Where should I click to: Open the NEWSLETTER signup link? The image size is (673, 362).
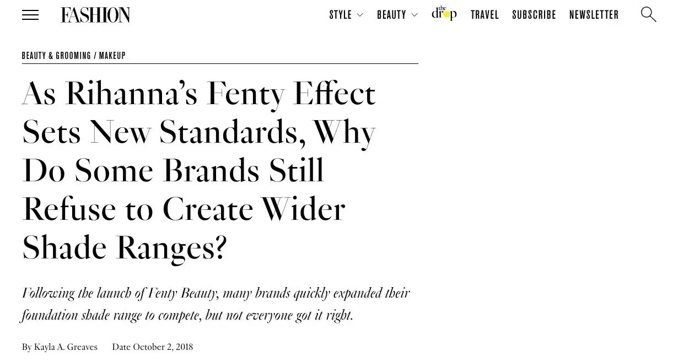[594, 15]
